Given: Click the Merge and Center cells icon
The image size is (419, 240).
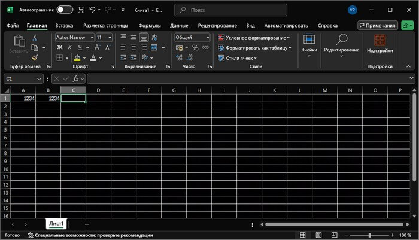Looking at the screenshot, I should (x=155, y=47).
